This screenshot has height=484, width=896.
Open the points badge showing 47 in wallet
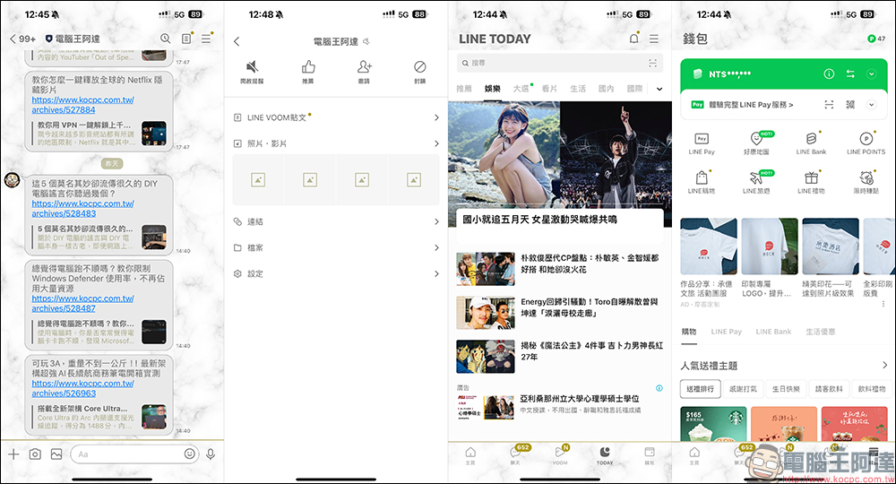876,39
